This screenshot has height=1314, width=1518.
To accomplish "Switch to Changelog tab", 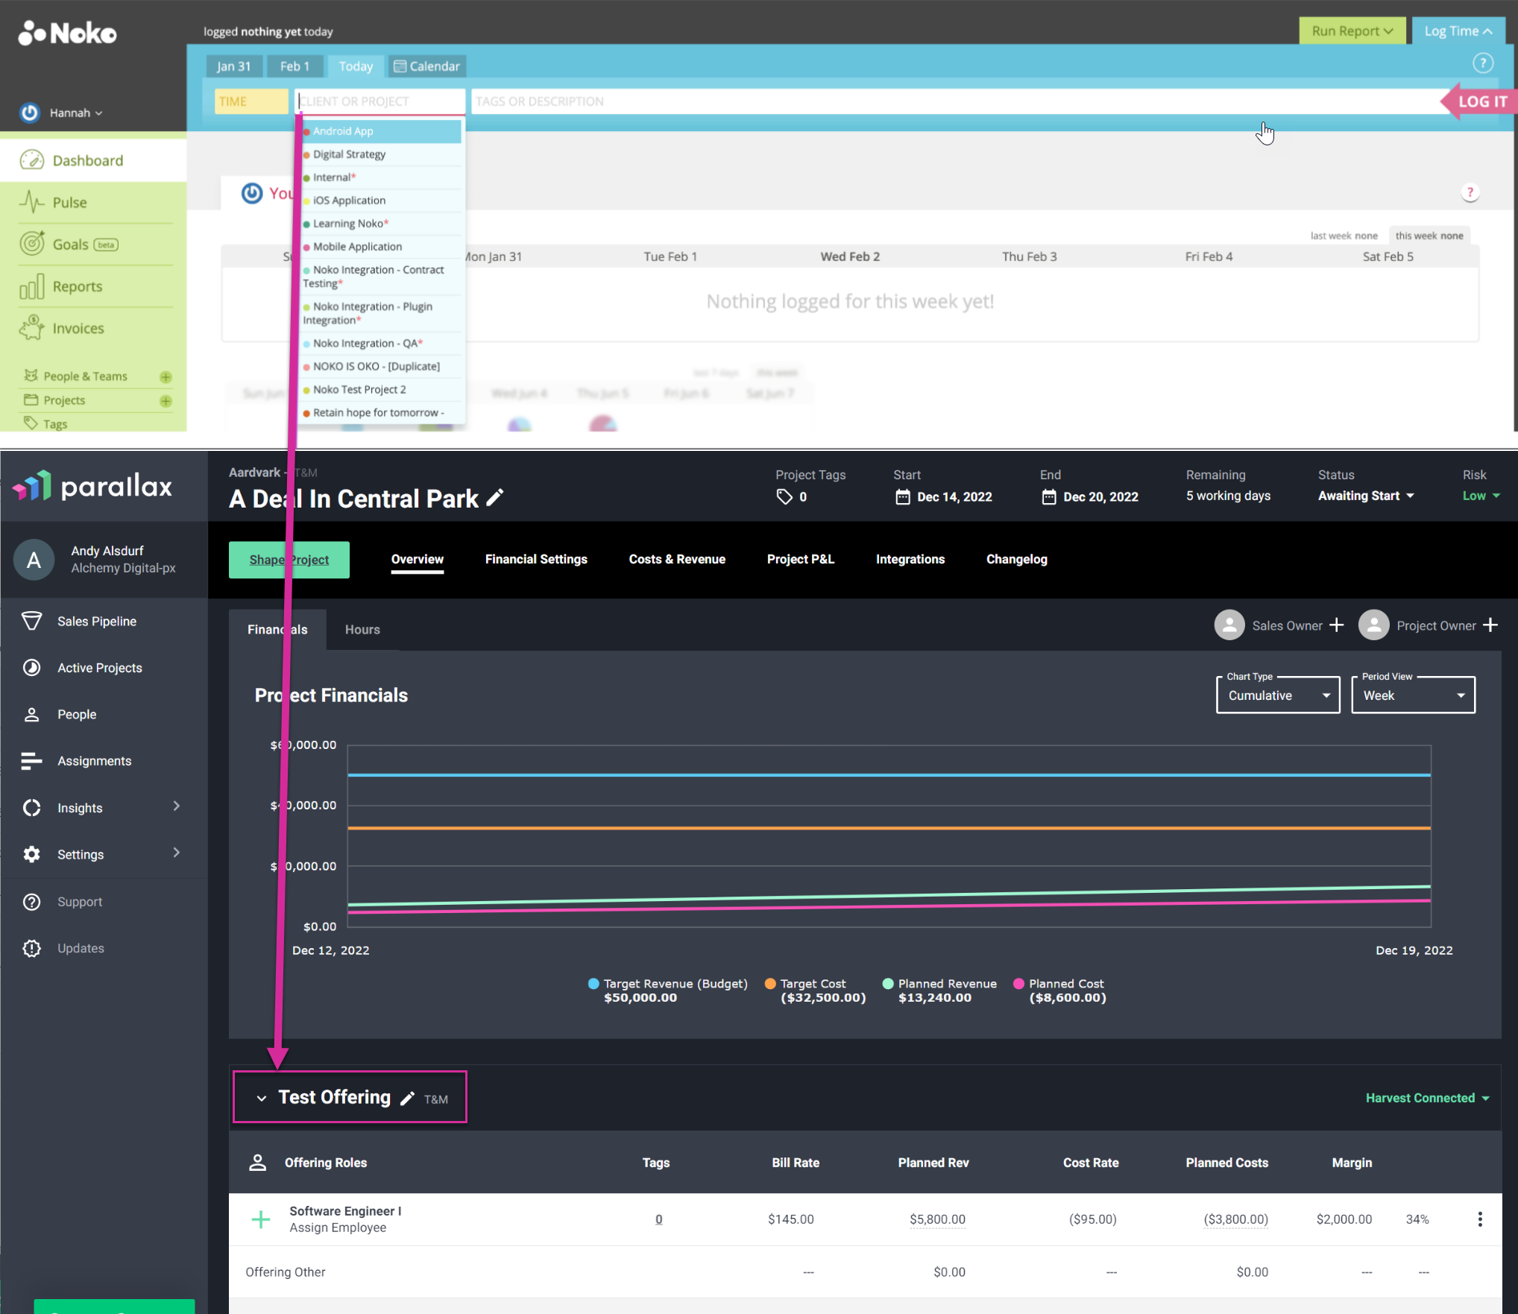I will [x=1016, y=559].
